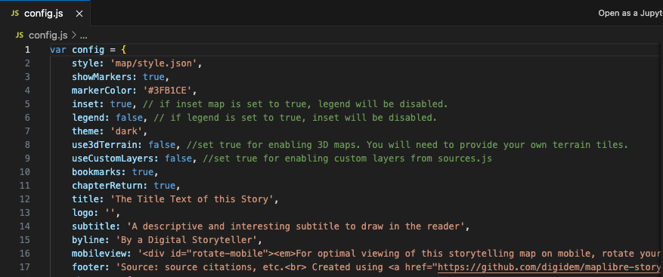Screen dimensions: 663x277
Task: Click the sources.js comment on line 9
Action: pos(348,159)
